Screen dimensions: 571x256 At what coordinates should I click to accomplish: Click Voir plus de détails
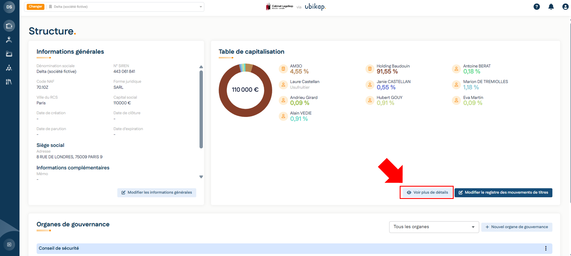tap(427, 193)
